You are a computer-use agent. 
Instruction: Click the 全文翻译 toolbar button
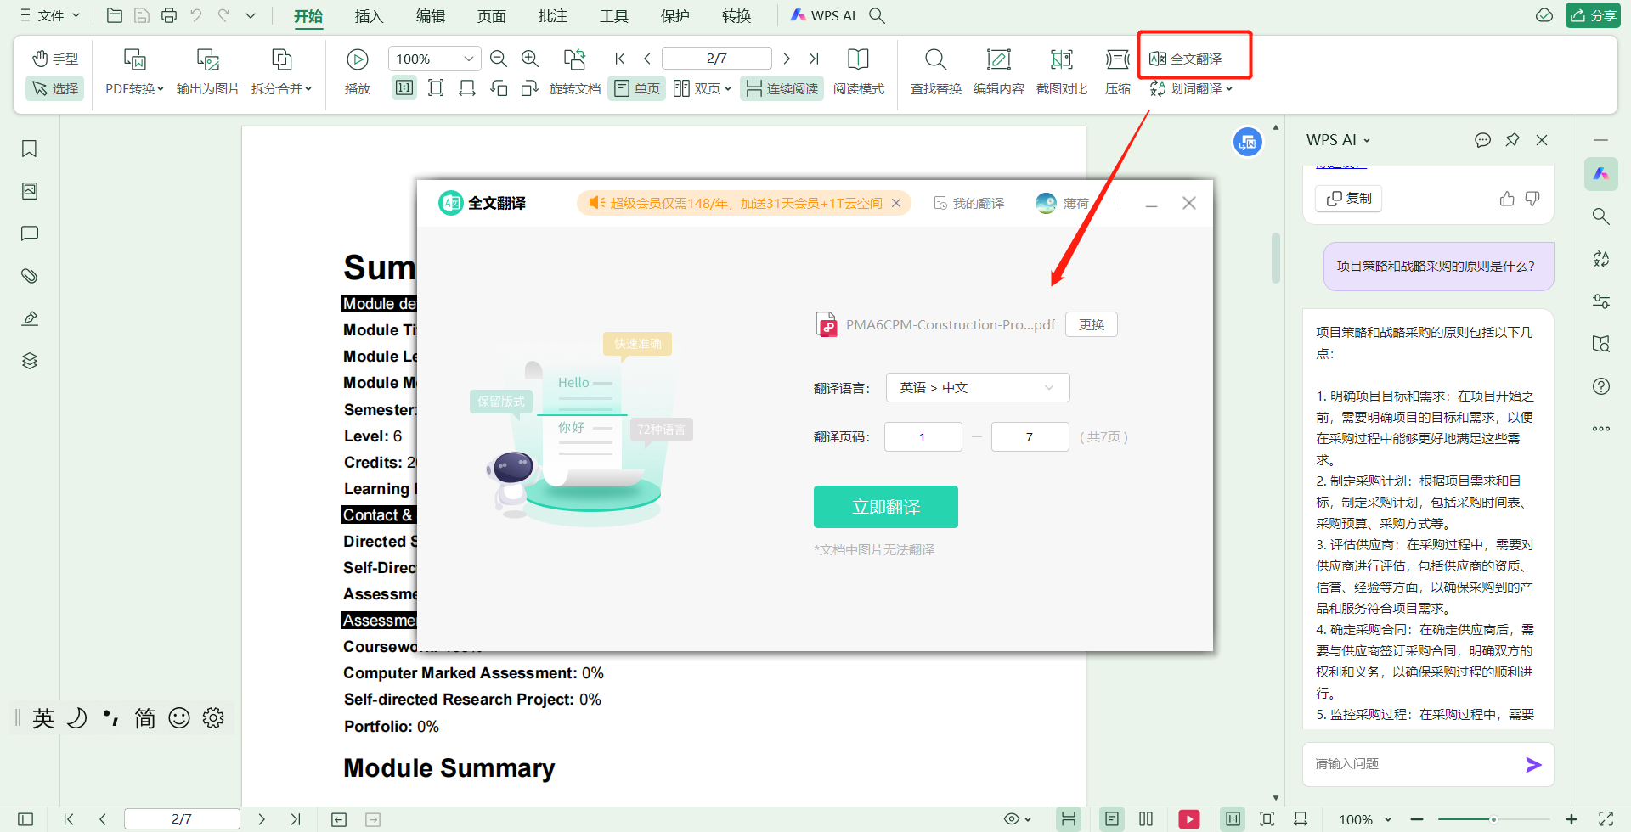click(1186, 59)
